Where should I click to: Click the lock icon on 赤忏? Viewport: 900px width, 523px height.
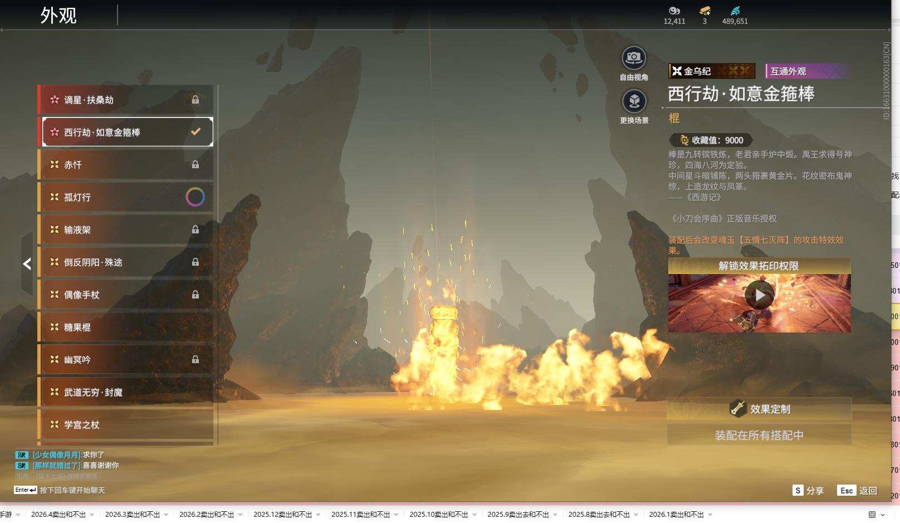[195, 165]
